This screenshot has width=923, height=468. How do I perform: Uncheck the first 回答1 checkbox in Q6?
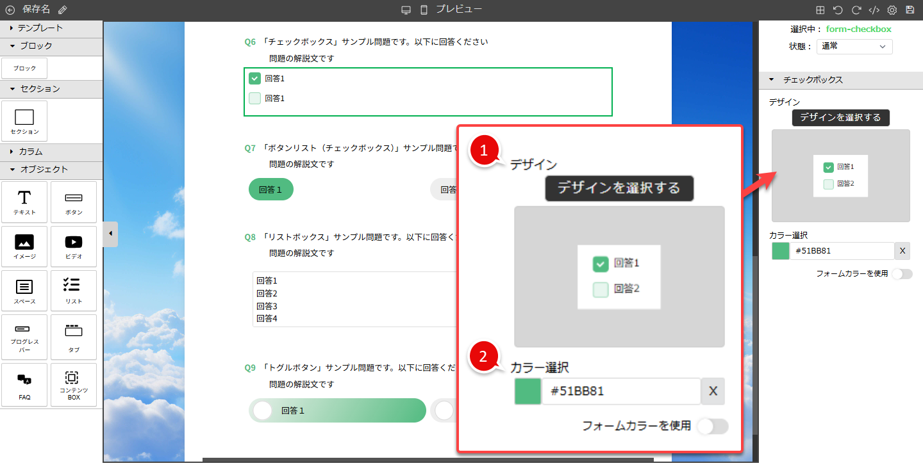click(254, 79)
